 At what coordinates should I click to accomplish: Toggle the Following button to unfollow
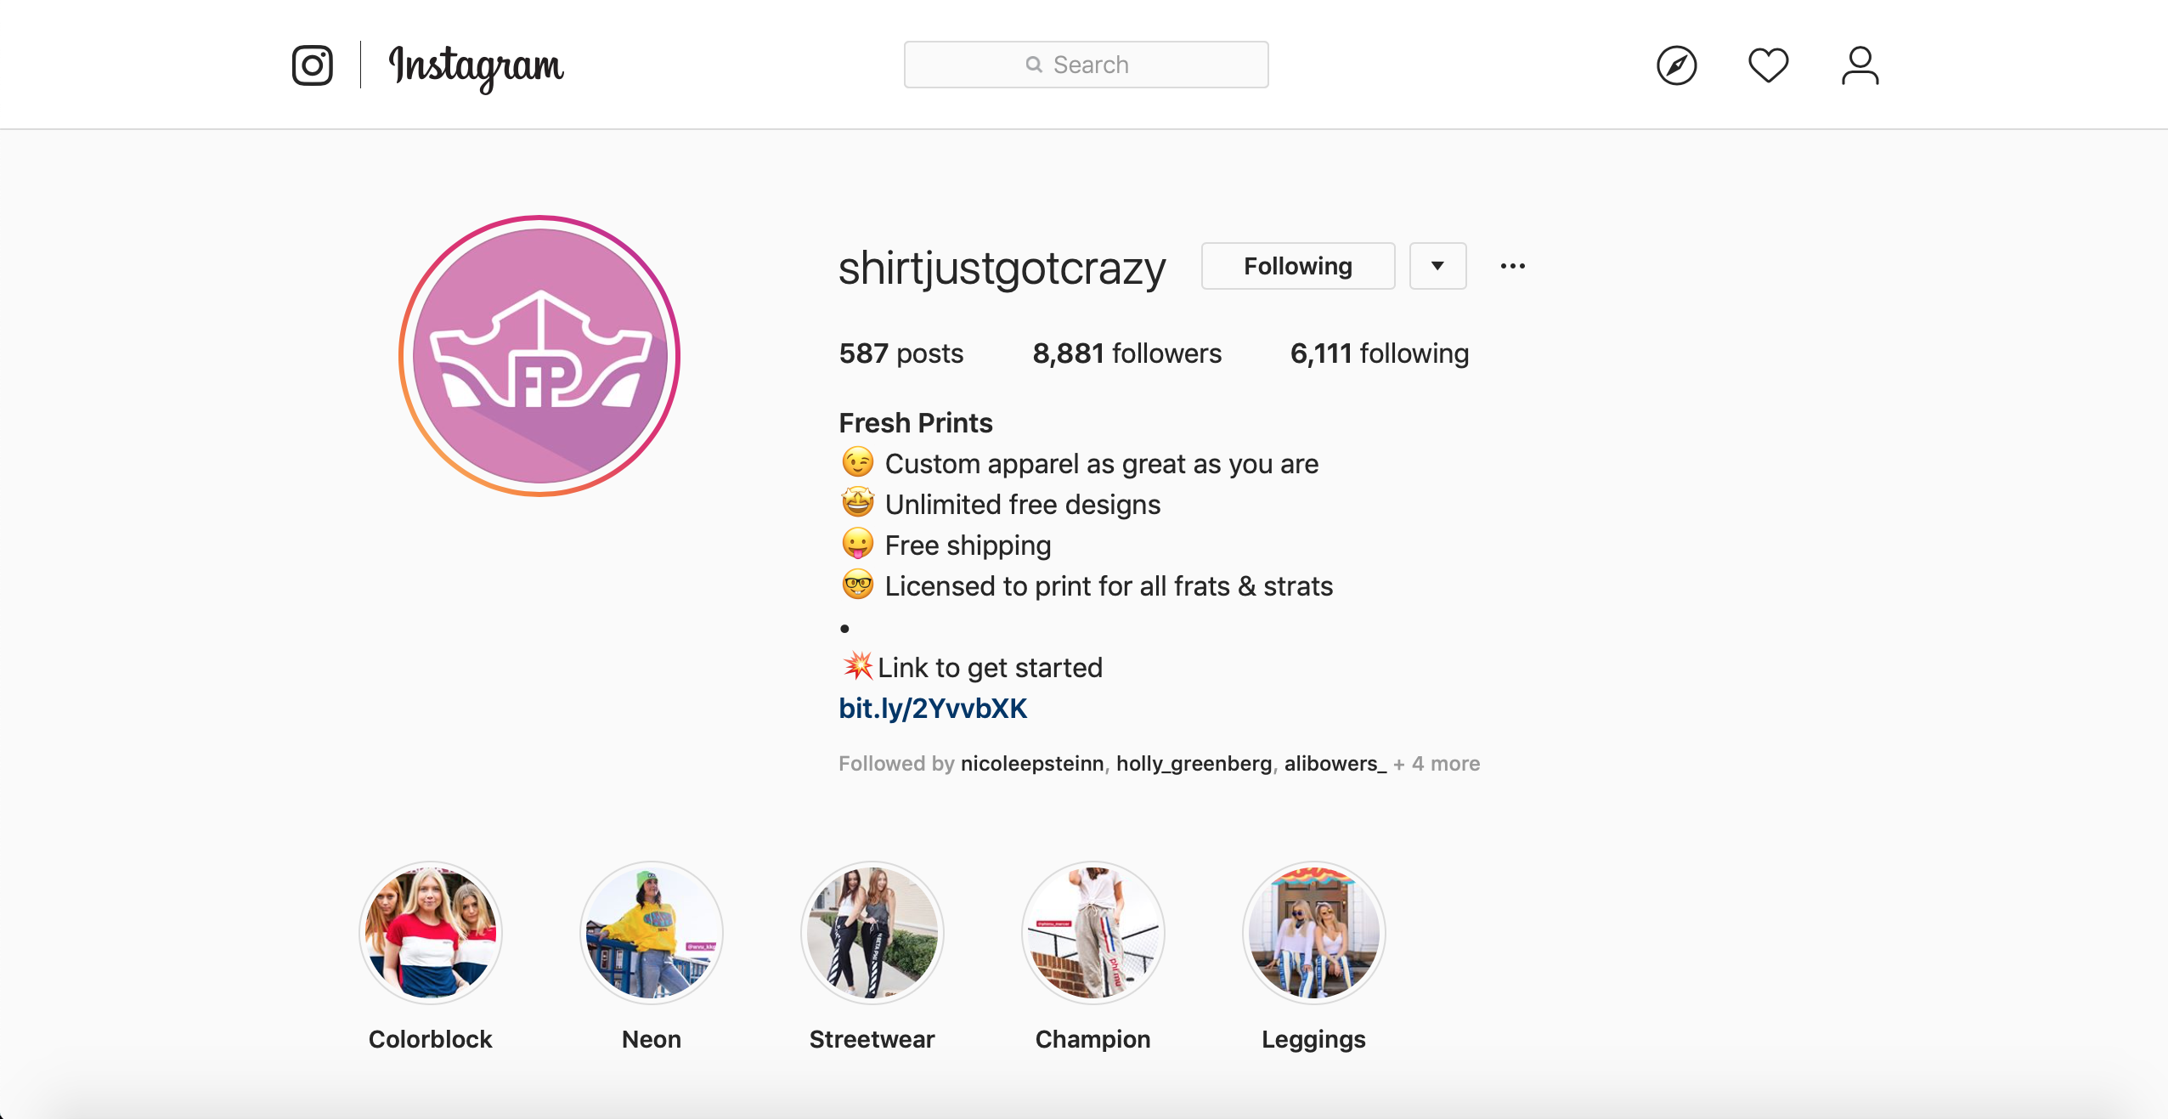[1297, 266]
